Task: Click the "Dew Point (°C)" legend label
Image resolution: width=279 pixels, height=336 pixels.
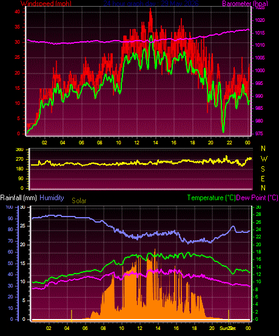Action: pos(257,198)
